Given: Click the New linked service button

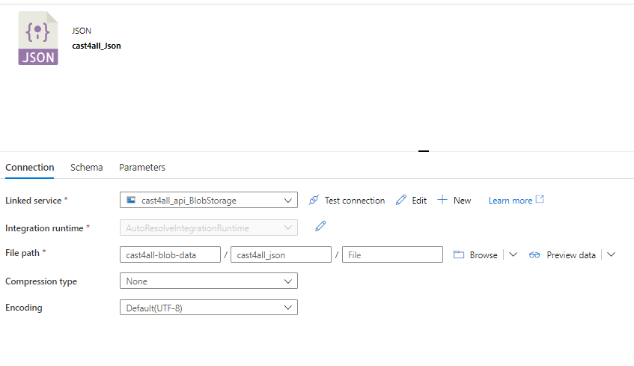Looking at the screenshot, I should pyautogui.click(x=454, y=200).
